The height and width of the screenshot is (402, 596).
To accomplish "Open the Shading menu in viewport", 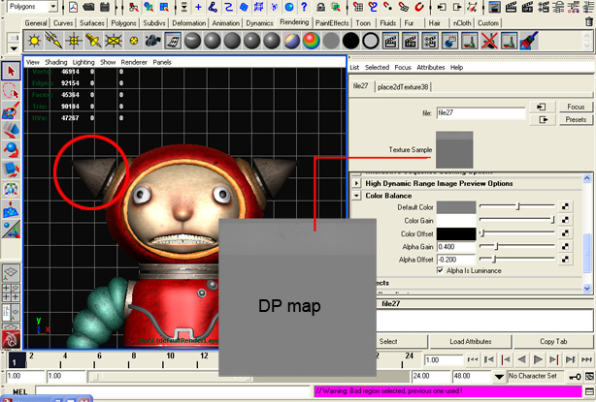I will click(56, 61).
